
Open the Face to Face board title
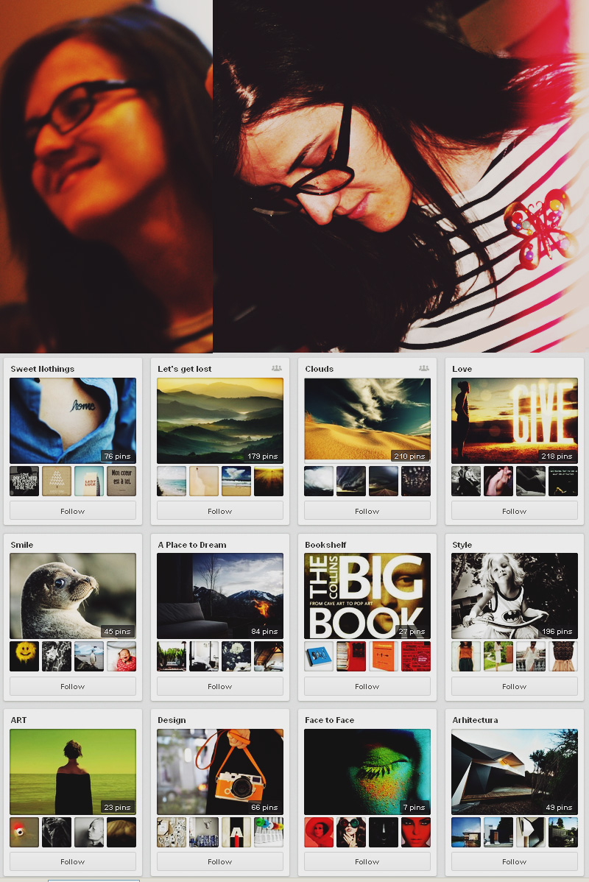(x=329, y=720)
